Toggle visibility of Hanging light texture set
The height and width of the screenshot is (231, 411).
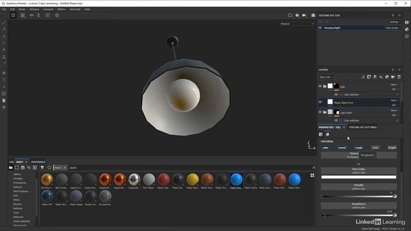point(320,28)
